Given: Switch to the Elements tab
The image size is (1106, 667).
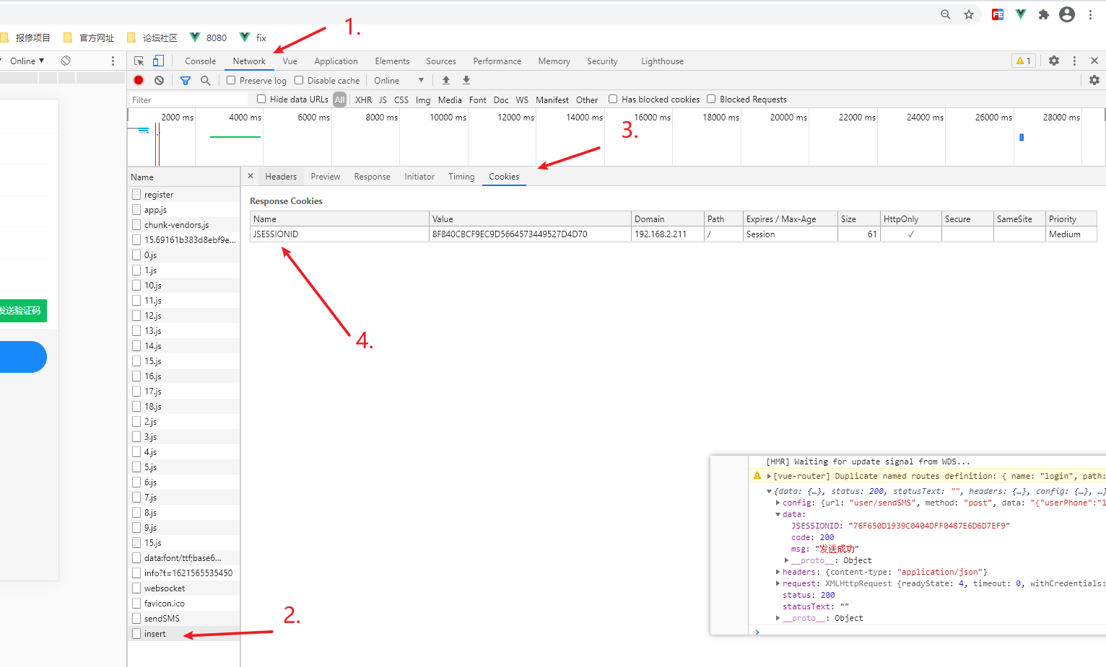Looking at the screenshot, I should pos(392,61).
